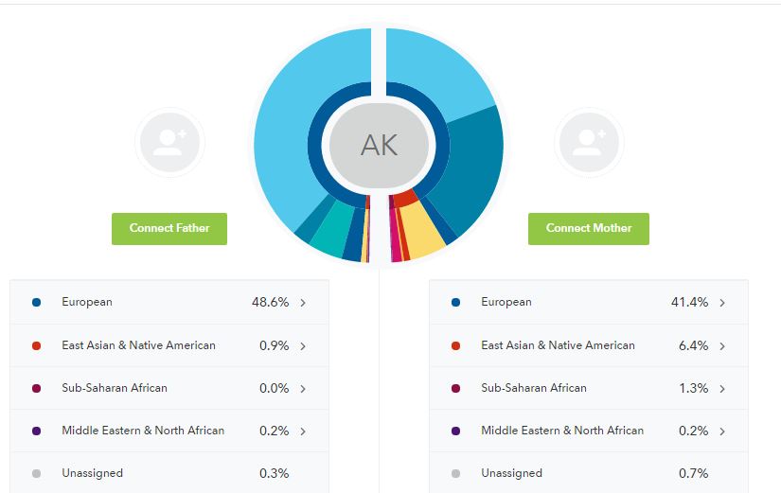The width and height of the screenshot is (781, 493).
Task: Expand mother's Sub-Saharan African 1.3% chevron
Action: (722, 389)
